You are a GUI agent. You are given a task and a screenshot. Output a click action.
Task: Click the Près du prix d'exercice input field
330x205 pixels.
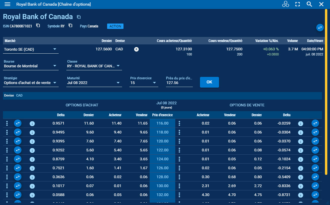point(179,83)
